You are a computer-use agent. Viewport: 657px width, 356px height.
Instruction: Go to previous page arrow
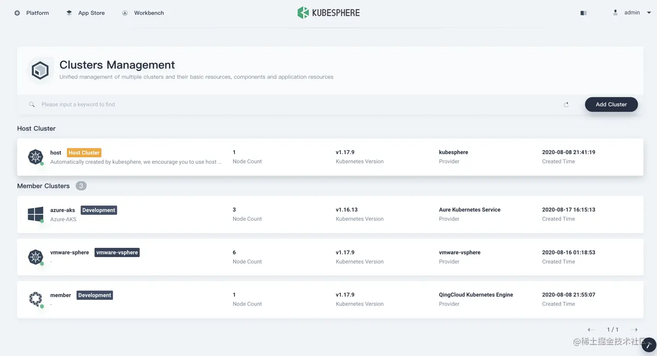[x=591, y=330]
